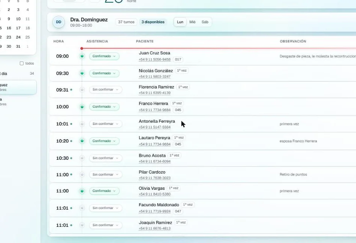Open Franco Herrera's Confirmado status dropdown
356x243 pixels.
tap(104, 106)
